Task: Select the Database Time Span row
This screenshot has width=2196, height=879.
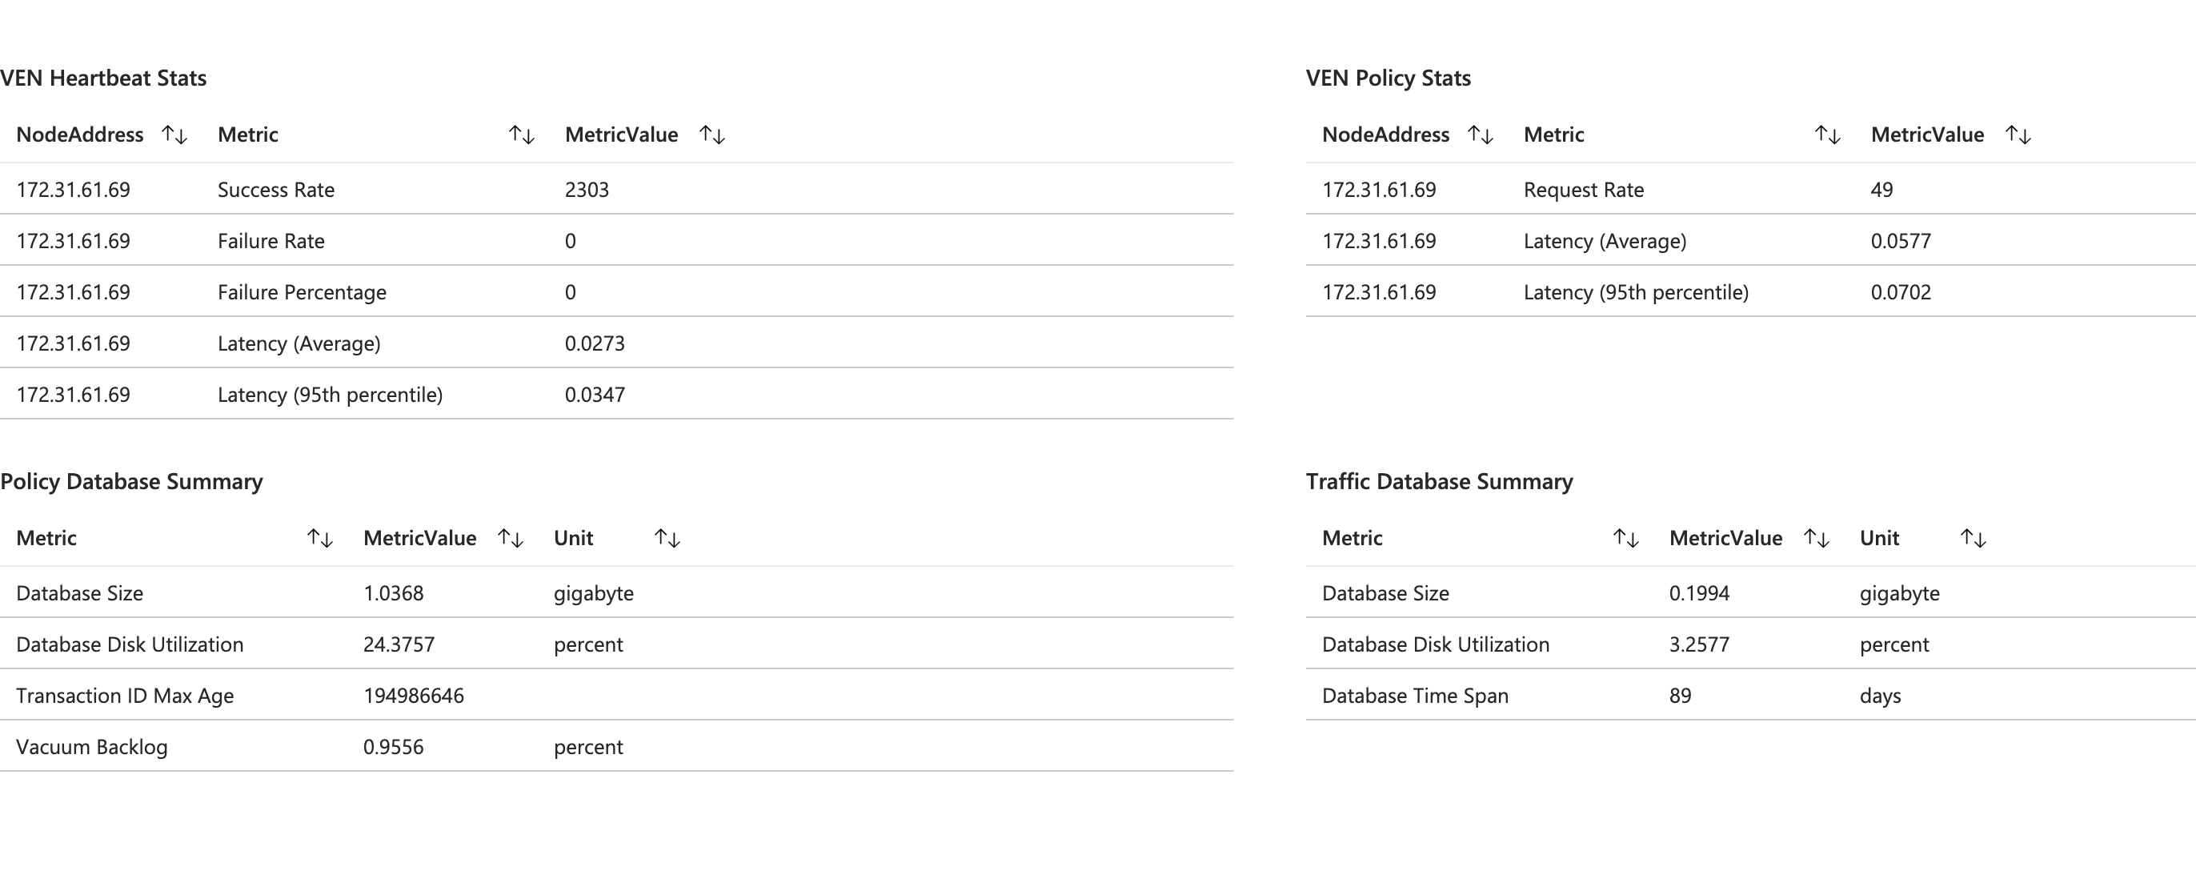Action: [x=1751, y=695]
